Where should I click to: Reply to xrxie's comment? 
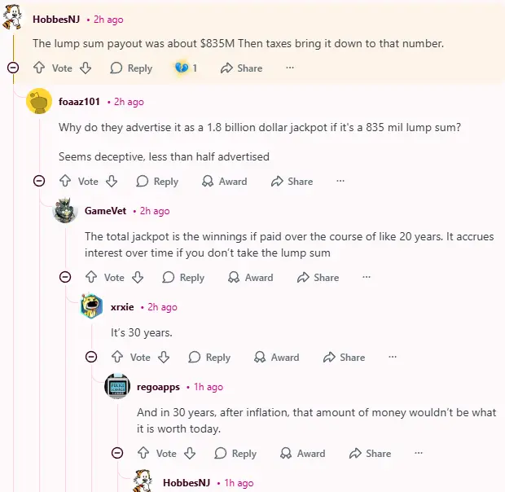[x=209, y=358]
